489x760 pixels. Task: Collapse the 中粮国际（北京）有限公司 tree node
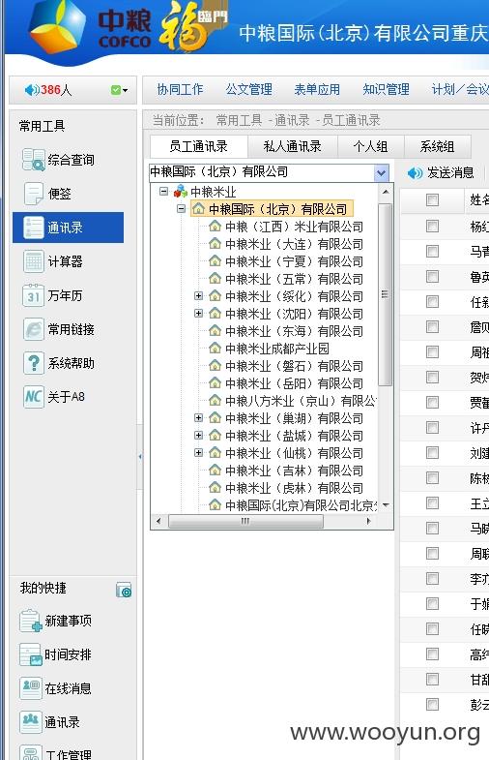pyautogui.click(x=181, y=209)
